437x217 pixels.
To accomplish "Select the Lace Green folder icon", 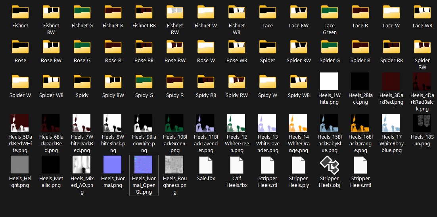I will tap(330, 12).
